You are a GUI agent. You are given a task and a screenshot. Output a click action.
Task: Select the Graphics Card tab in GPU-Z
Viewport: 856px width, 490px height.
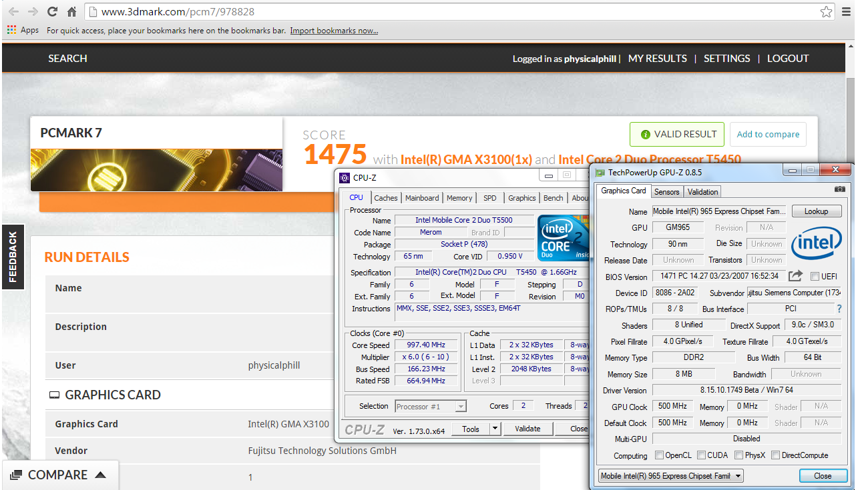pos(624,191)
